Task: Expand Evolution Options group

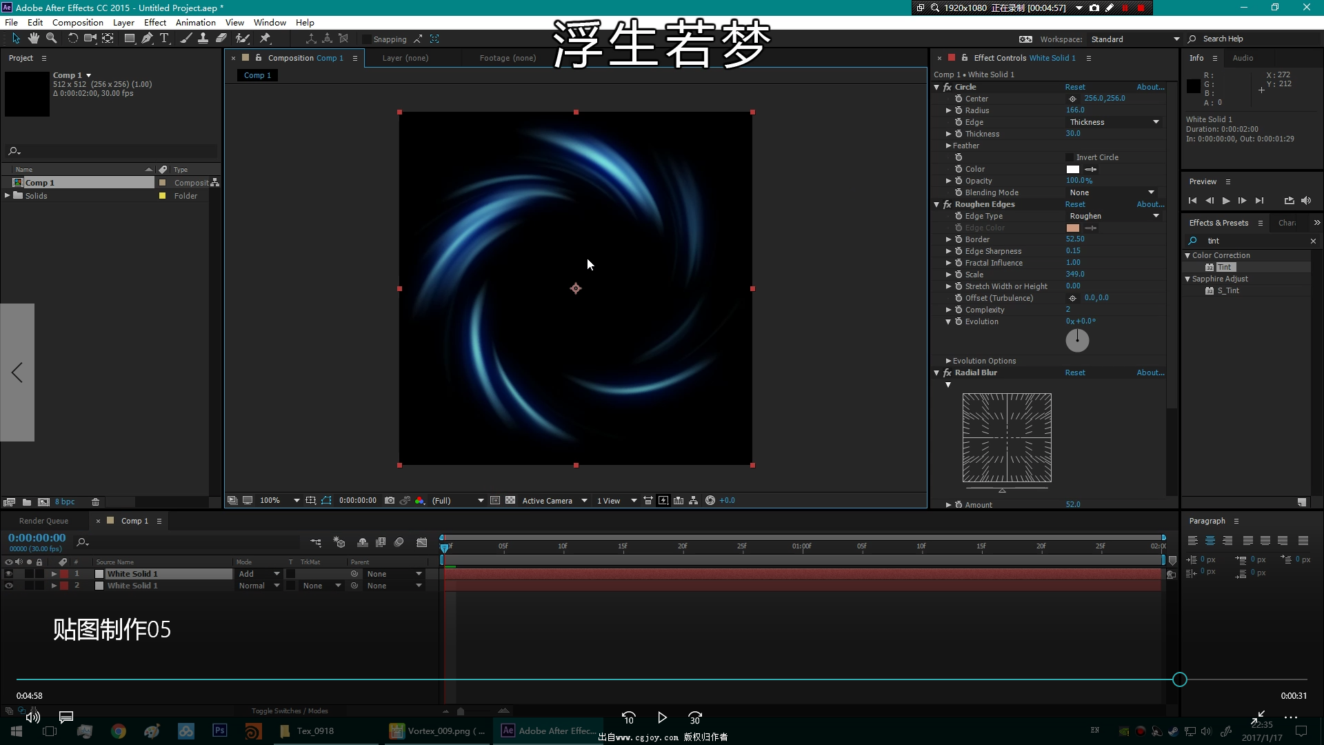Action: [948, 361]
